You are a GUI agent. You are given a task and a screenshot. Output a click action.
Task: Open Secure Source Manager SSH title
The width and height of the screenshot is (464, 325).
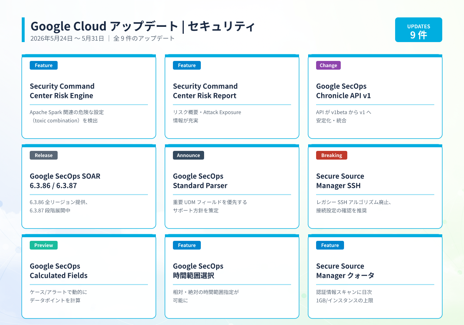[x=340, y=181]
